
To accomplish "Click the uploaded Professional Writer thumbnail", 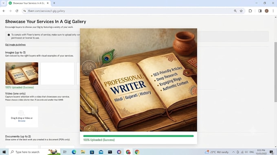I will tap(22, 73).
